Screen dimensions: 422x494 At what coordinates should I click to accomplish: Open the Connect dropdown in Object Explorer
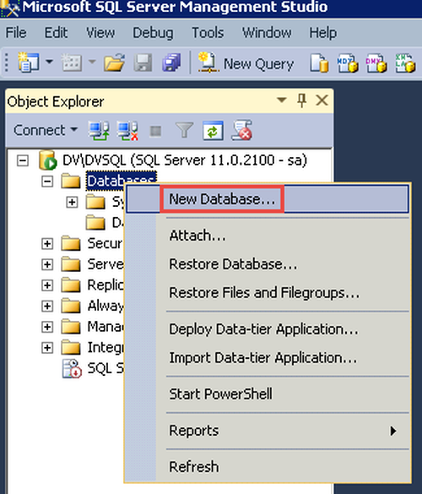point(46,130)
